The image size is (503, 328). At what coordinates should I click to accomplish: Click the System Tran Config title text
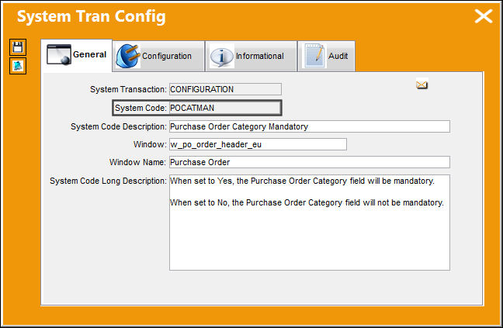pyautogui.click(x=92, y=16)
